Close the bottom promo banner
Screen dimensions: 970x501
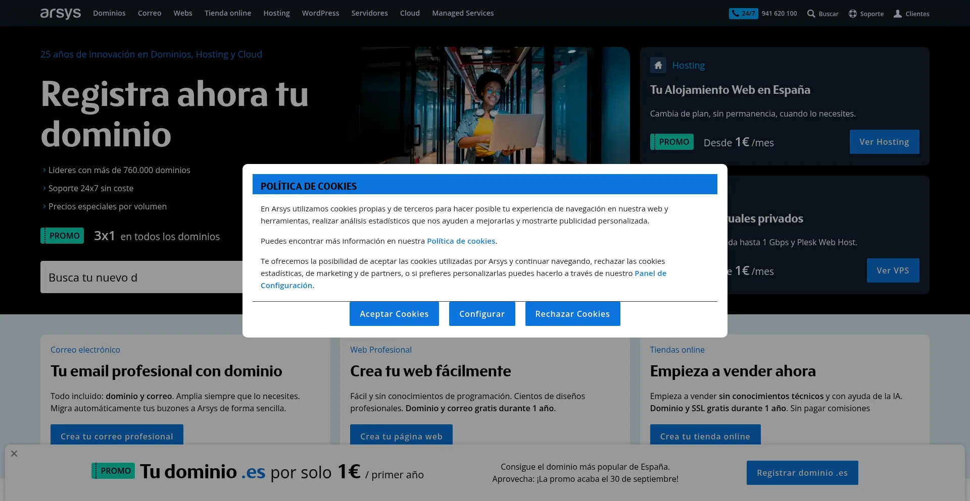[x=14, y=454]
